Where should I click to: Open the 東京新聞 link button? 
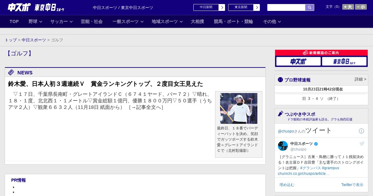pyautogui.click(x=241, y=7)
